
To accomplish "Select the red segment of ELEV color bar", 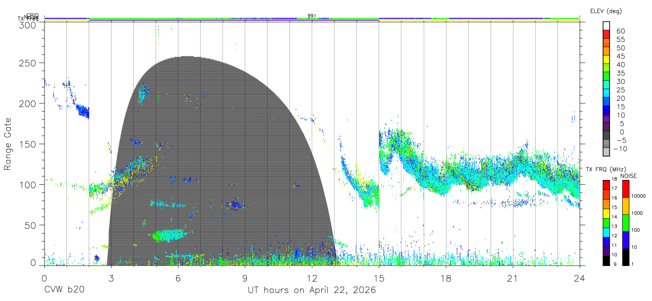I will pyautogui.click(x=607, y=34).
